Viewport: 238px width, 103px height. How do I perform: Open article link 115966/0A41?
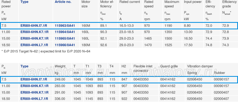pyautogui.click(x=65, y=45)
